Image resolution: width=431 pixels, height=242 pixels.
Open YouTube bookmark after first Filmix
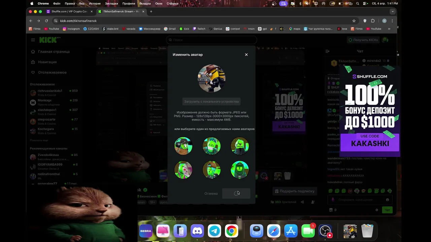click(x=52, y=29)
